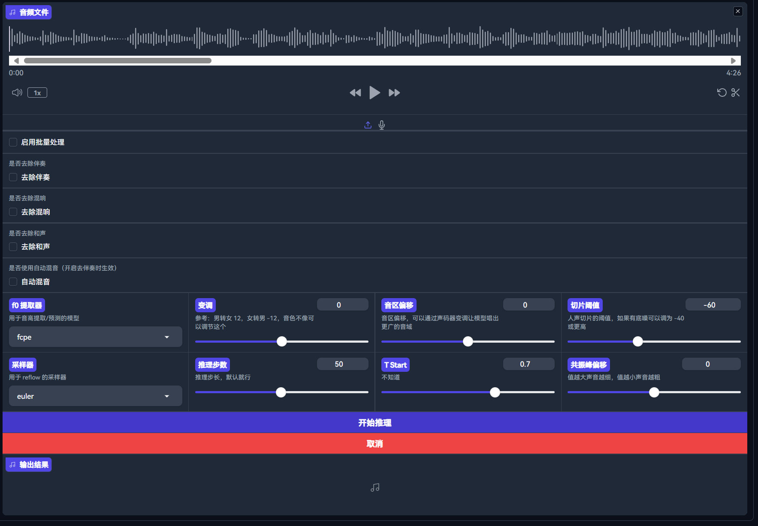
Task: Click the 推理步数 value field
Action: click(x=342, y=364)
